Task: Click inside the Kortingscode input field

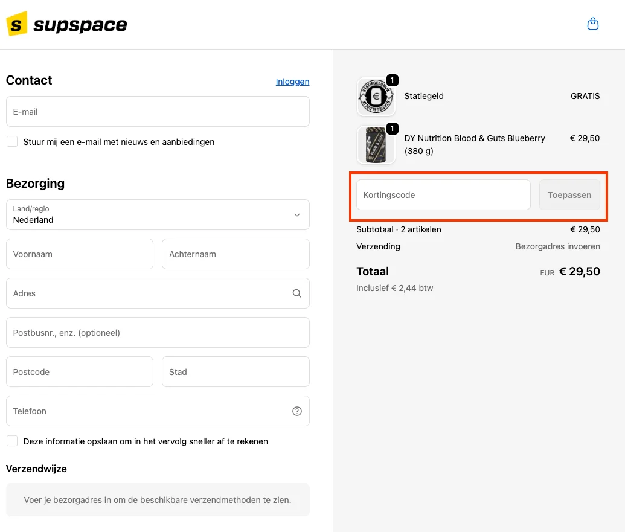Action: click(443, 194)
